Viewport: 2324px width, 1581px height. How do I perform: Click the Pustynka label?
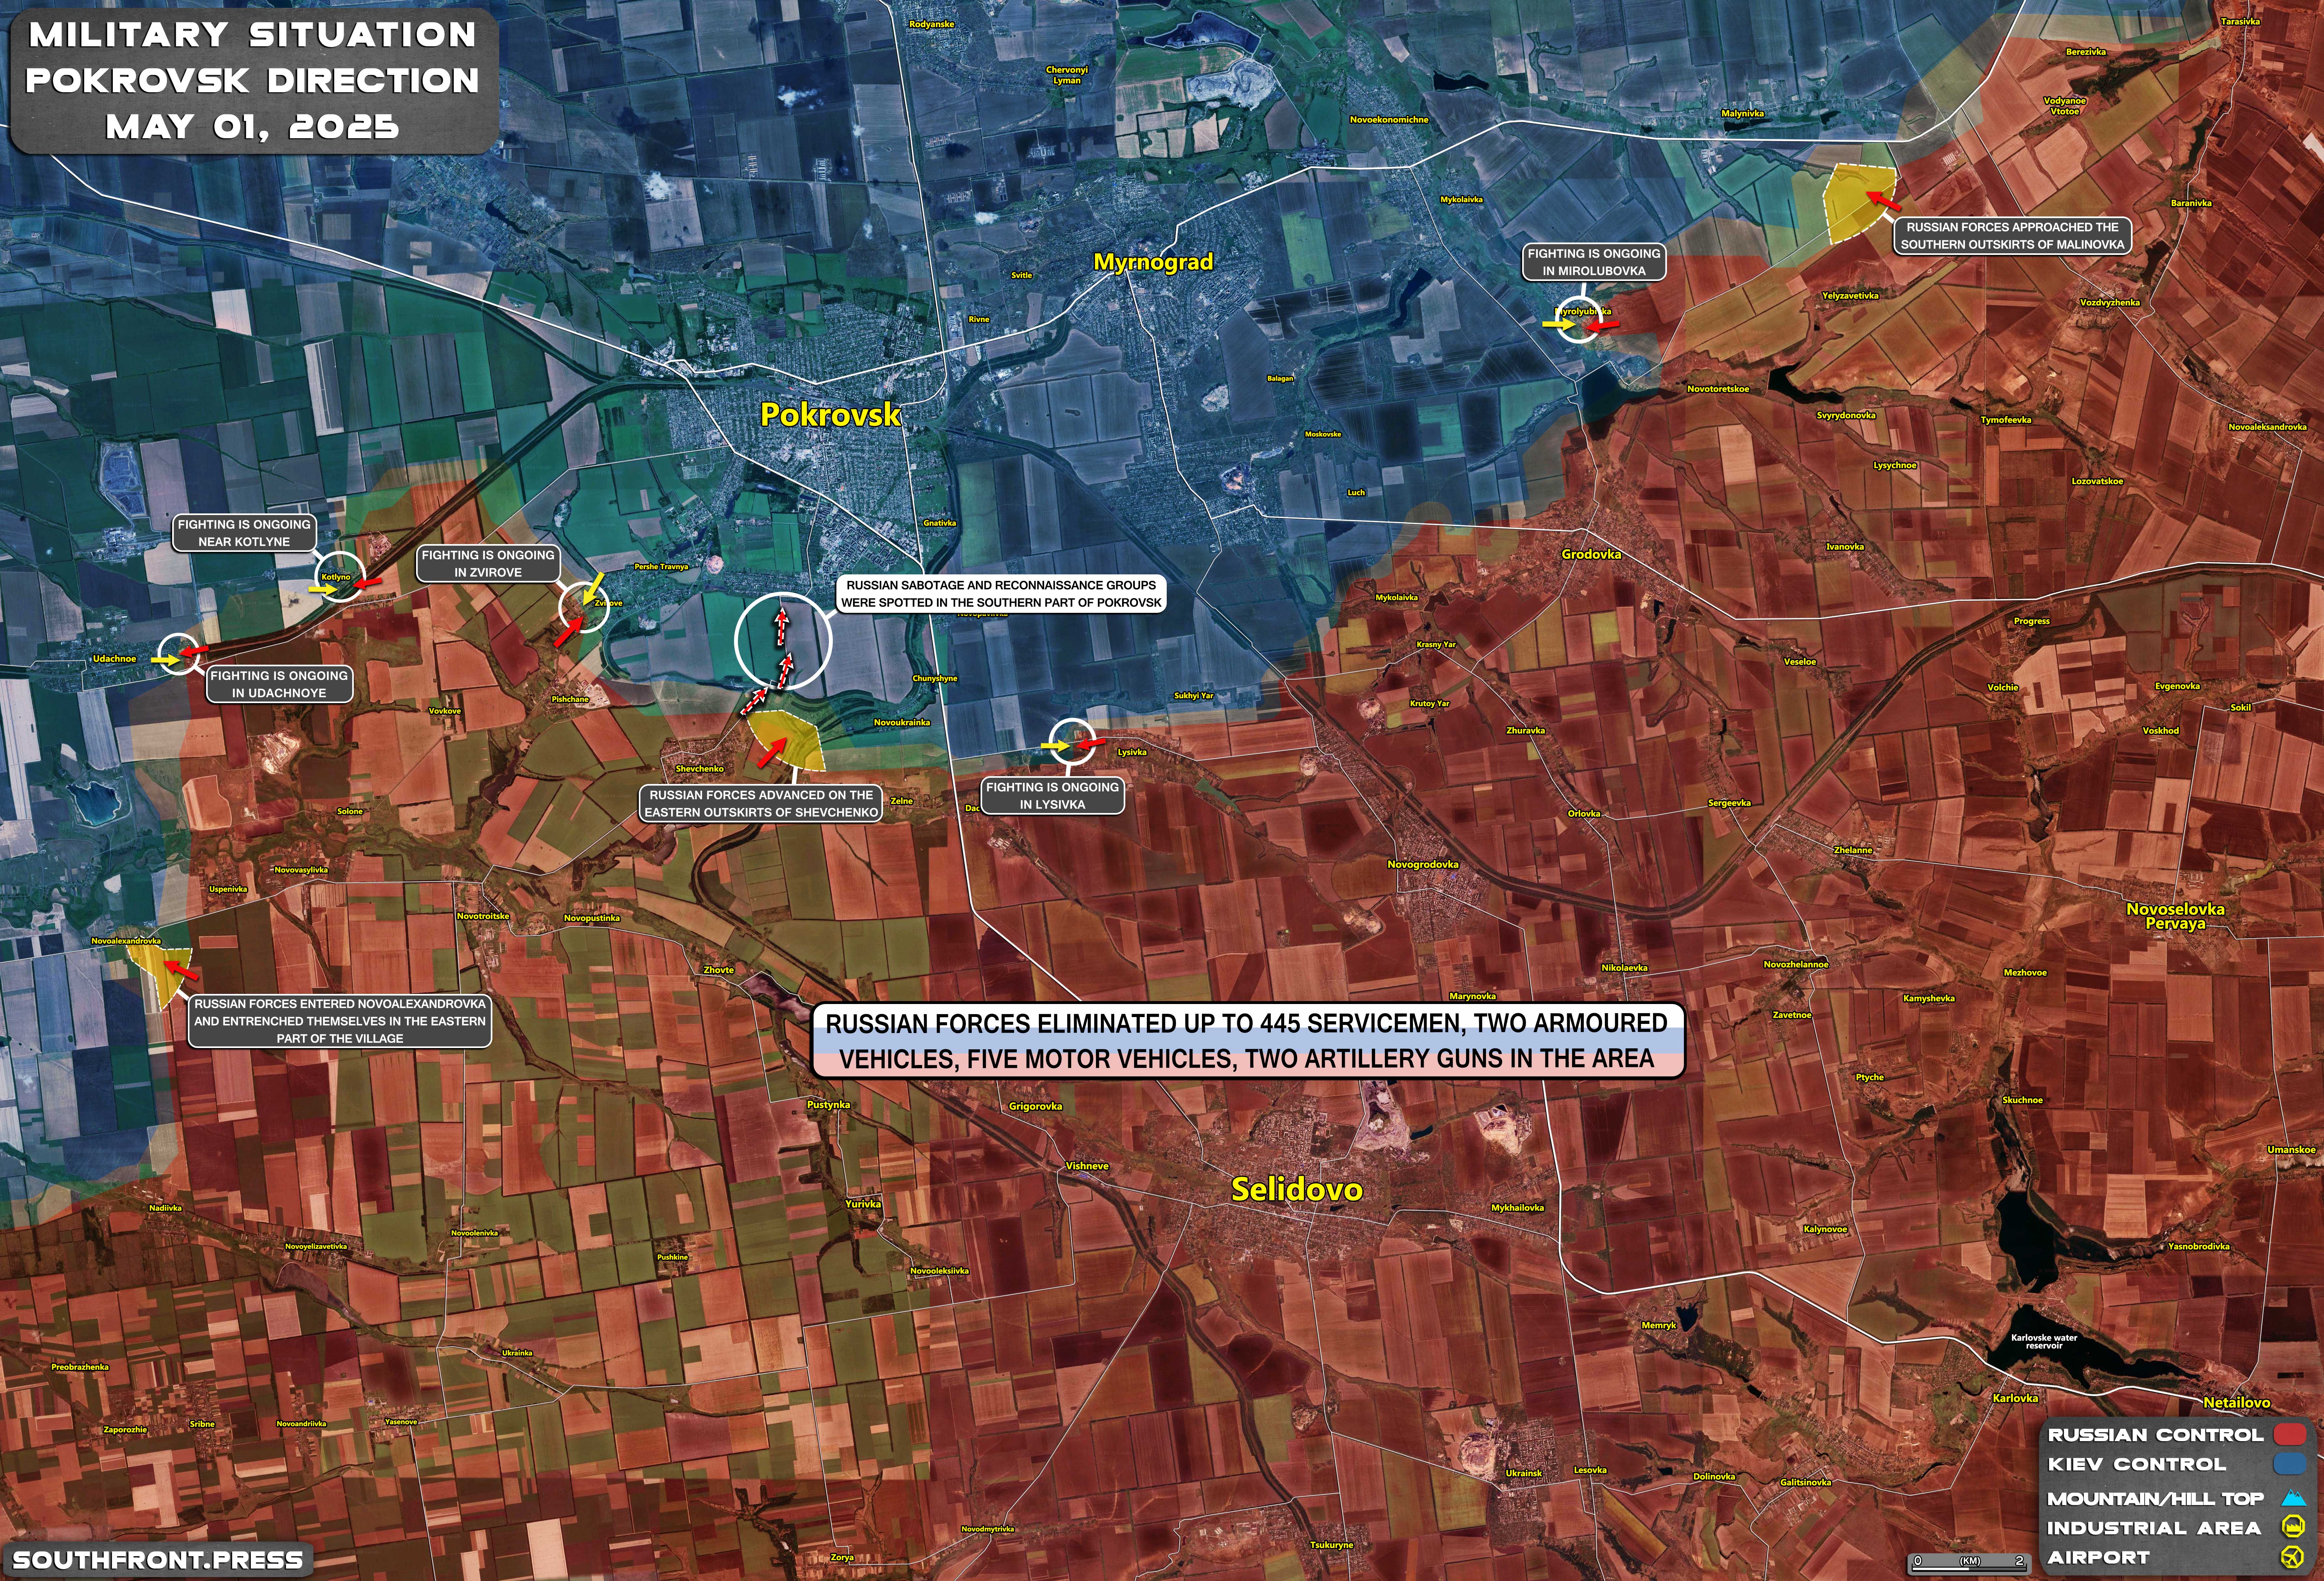pos(828,1105)
